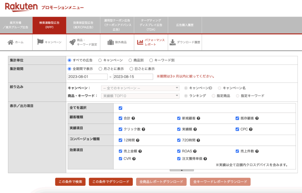Open help icon next to クリック数
This screenshot has width=302, height=193.
click(144, 129)
